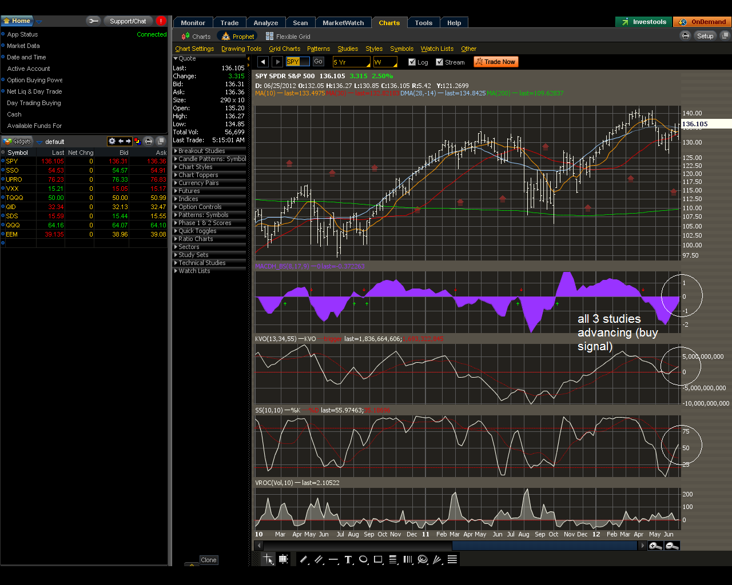Open watchlist gadget settings gear
This screenshot has height=585, width=732.
point(112,141)
